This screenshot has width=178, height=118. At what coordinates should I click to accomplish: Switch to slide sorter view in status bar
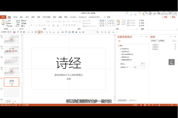pyautogui.click(x=145, y=105)
